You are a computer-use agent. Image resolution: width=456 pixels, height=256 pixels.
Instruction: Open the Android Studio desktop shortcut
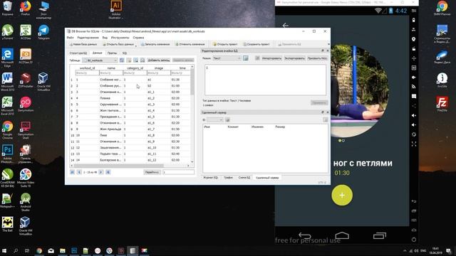tap(26, 202)
